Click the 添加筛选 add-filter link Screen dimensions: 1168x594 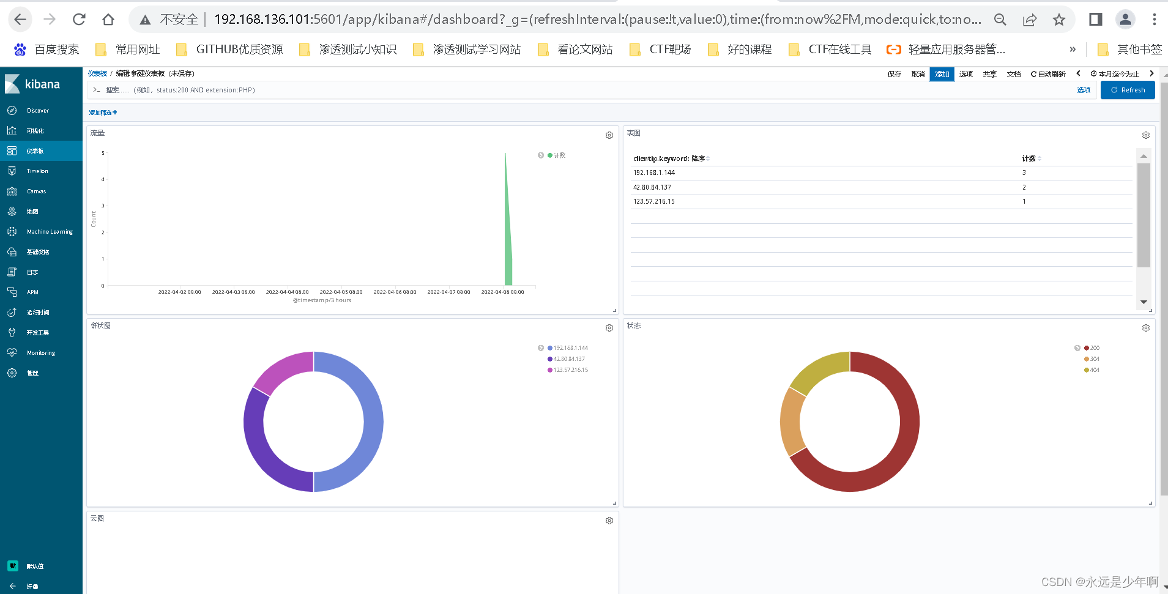[x=103, y=113]
